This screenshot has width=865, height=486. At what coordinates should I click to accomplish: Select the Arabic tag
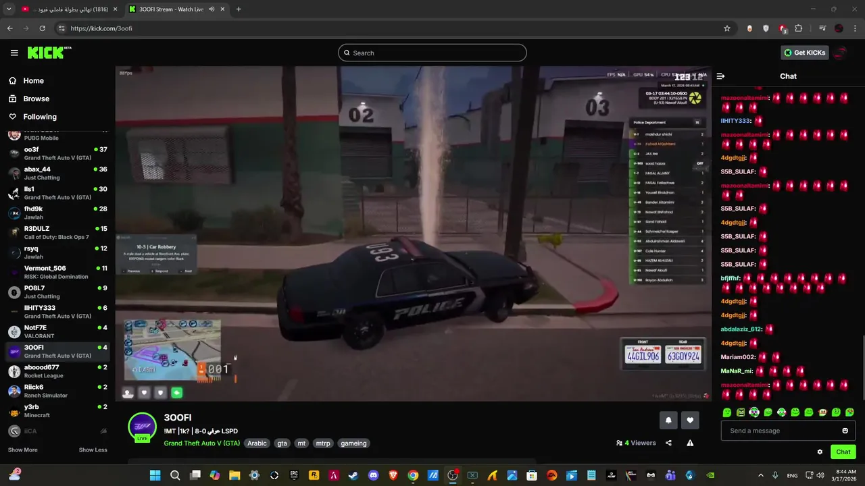(257, 443)
